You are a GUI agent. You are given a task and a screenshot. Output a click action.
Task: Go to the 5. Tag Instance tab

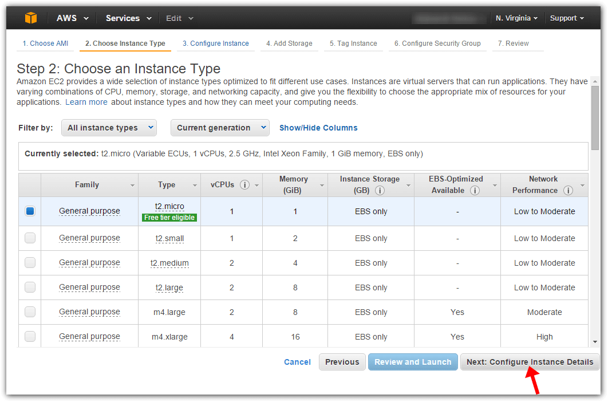tap(353, 44)
